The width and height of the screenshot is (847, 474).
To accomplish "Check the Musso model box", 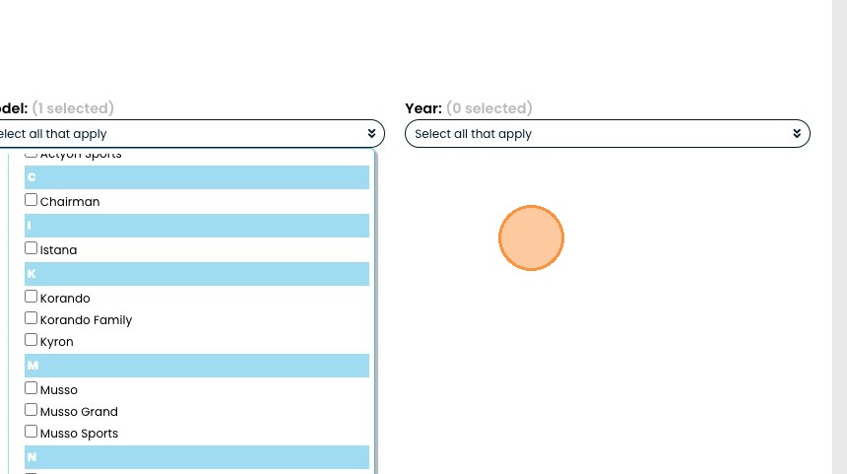I will [x=32, y=388].
